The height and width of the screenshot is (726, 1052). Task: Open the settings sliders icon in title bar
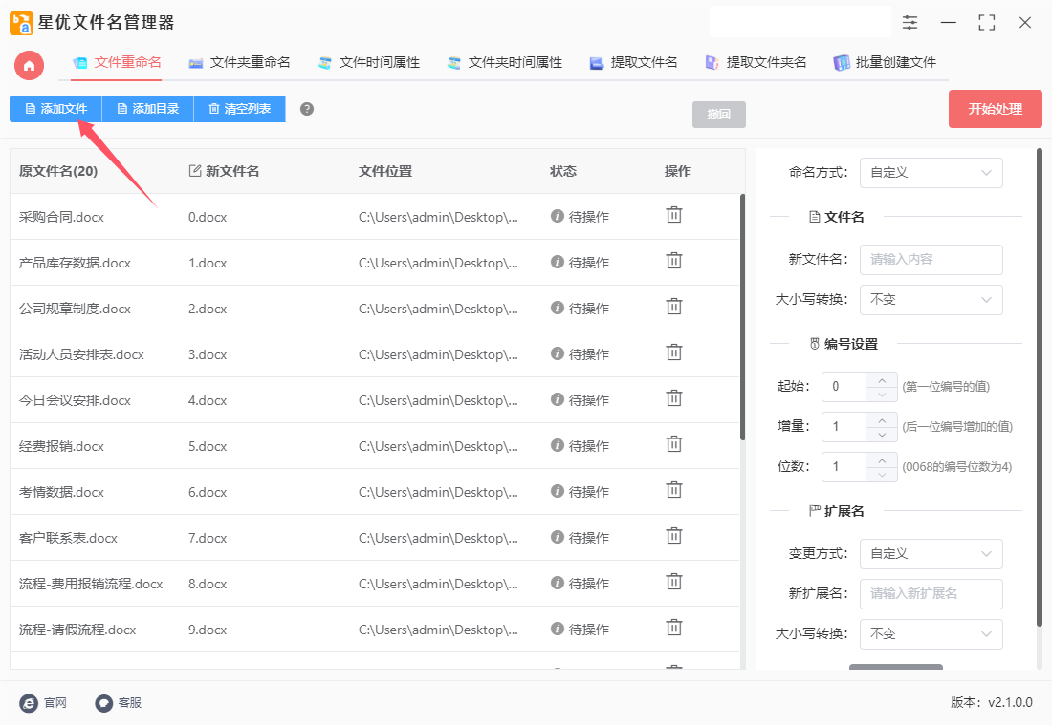910,22
